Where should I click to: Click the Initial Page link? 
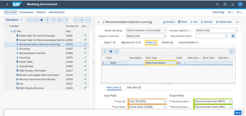click(x=218, y=12)
